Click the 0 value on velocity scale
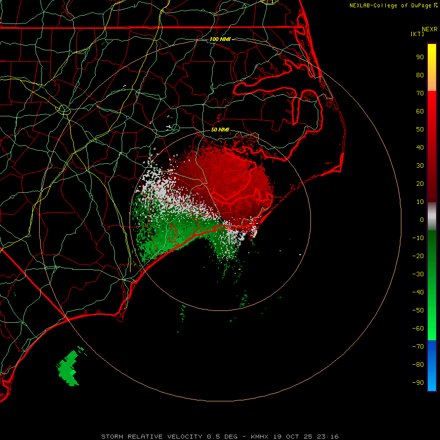 coord(422,220)
